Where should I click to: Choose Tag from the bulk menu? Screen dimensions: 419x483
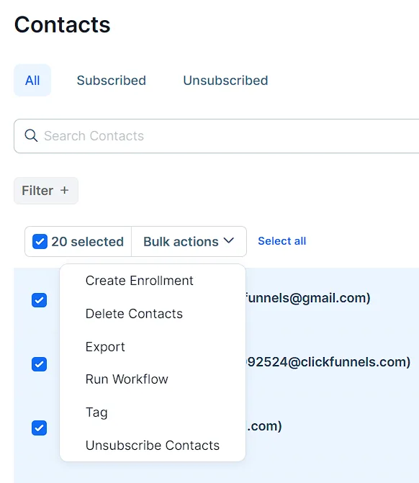[96, 412]
